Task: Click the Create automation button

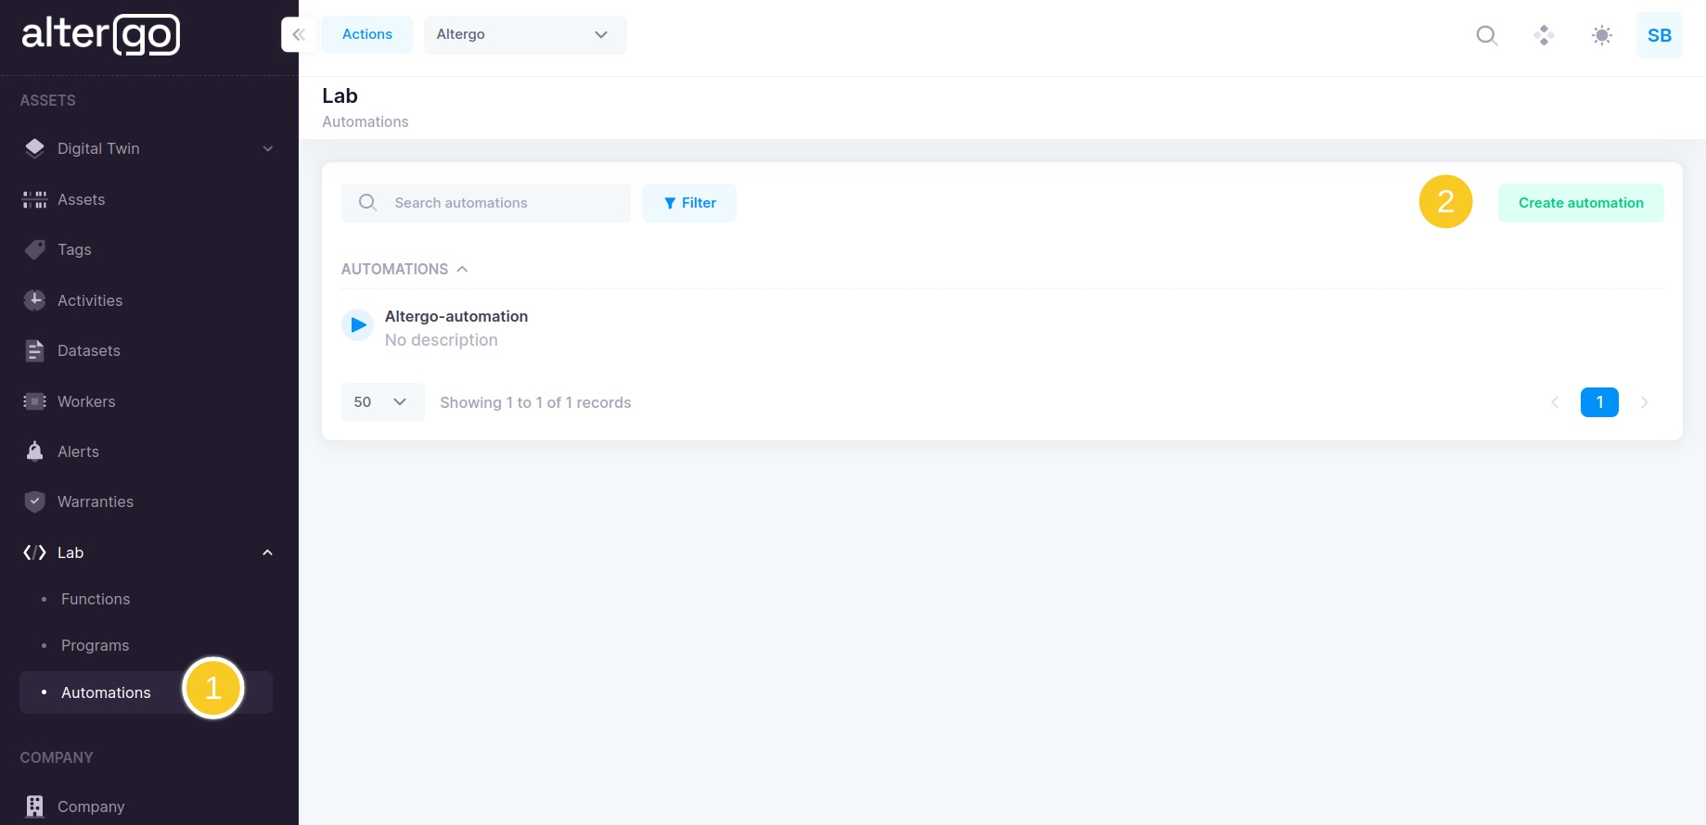Action: click(x=1580, y=203)
